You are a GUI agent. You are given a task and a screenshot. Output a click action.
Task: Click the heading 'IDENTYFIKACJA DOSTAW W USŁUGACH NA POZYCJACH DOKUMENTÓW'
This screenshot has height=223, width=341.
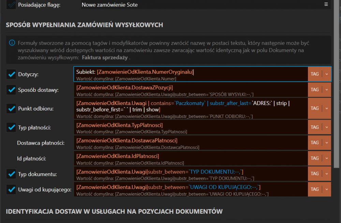pos(114,211)
